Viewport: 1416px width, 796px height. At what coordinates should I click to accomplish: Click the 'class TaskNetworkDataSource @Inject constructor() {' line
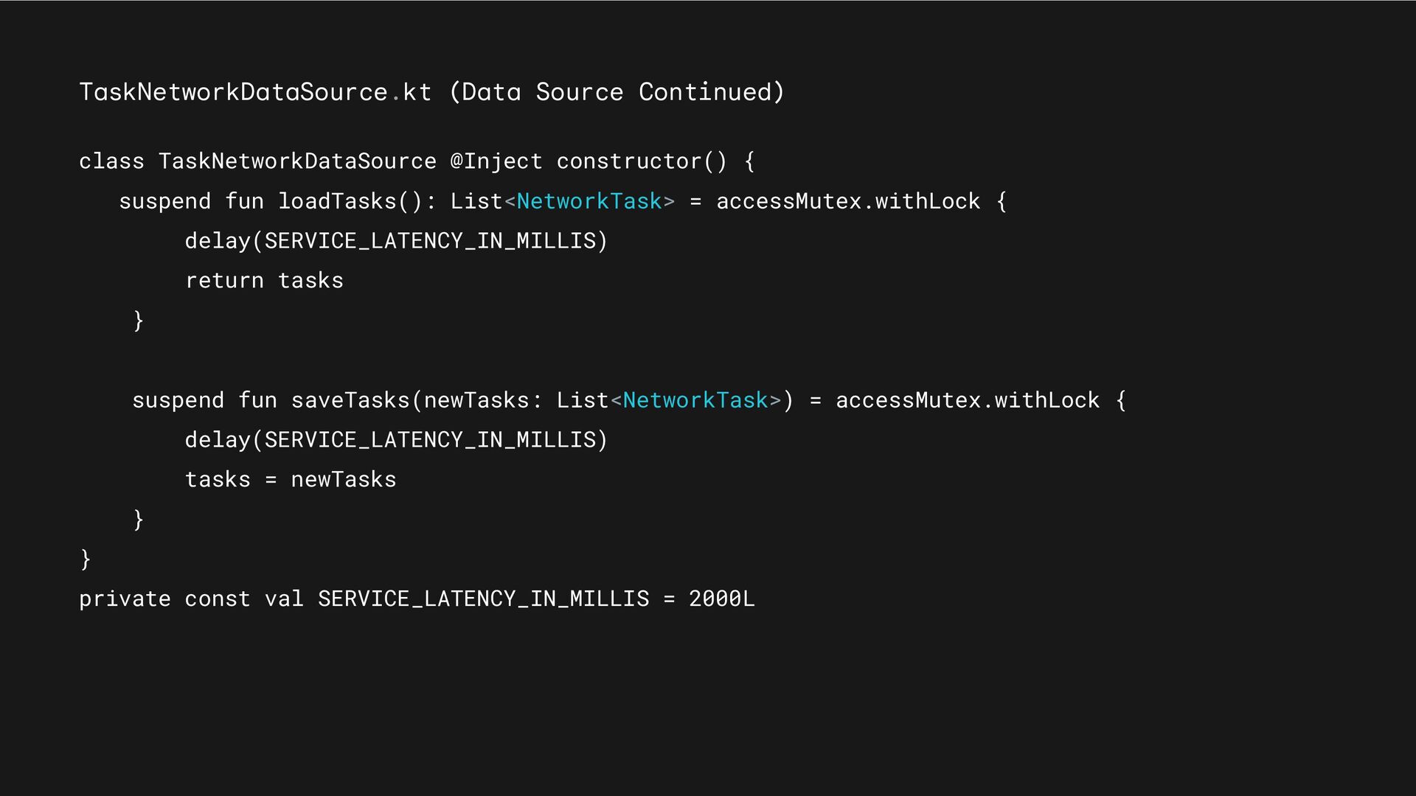click(417, 161)
